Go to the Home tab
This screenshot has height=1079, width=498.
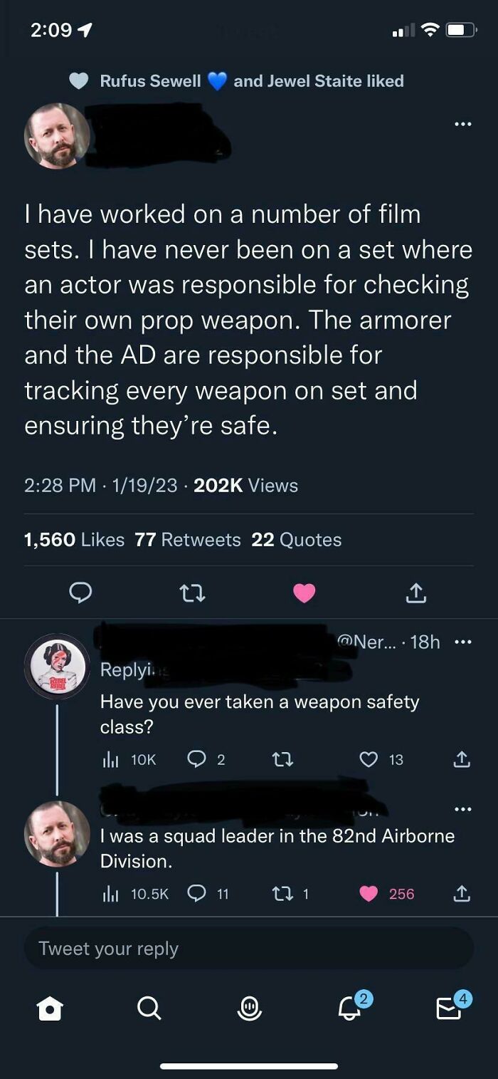point(49,1008)
